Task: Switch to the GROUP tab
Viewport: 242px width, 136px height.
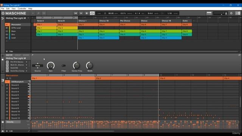Action: point(18,55)
